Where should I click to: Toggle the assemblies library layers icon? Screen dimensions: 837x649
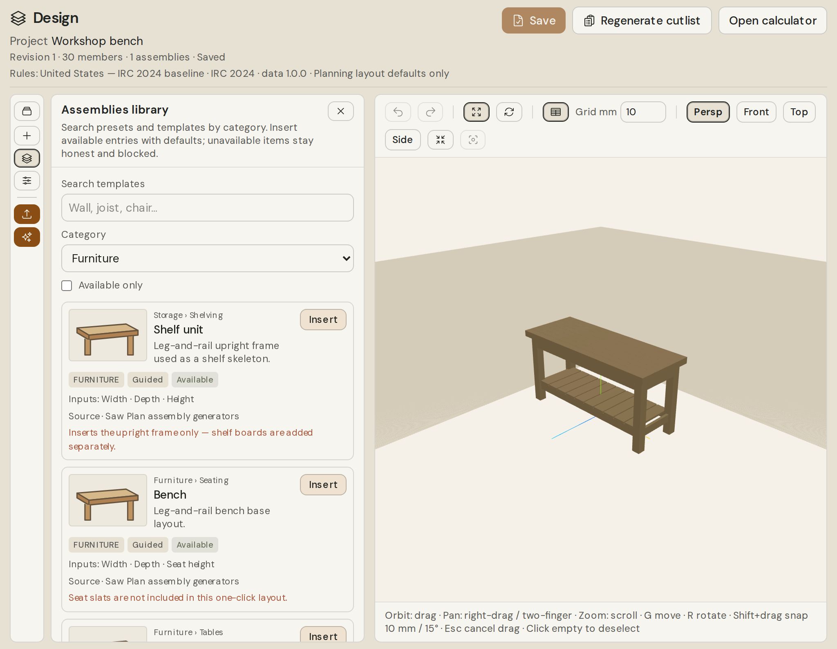[x=27, y=158]
